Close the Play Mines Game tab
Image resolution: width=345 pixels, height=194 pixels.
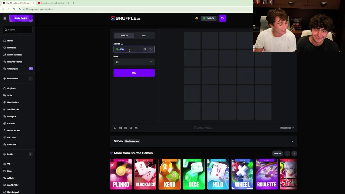[33, 3]
